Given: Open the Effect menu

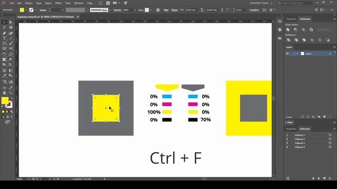Looking at the screenshot, I should [58, 3].
